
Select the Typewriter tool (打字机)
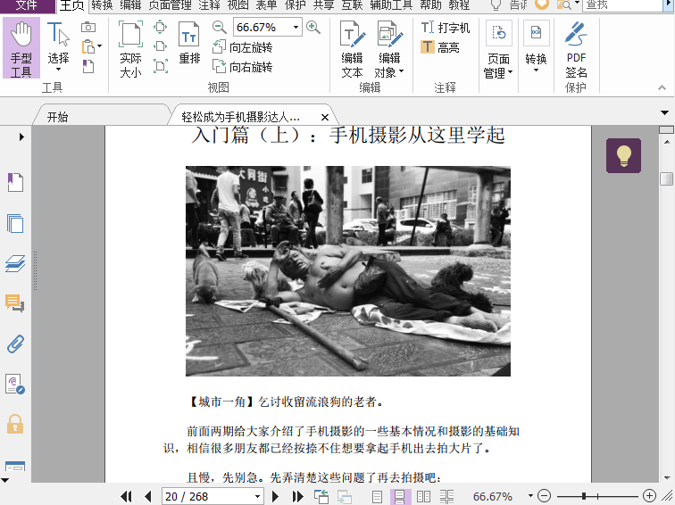(x=446, y=28)
